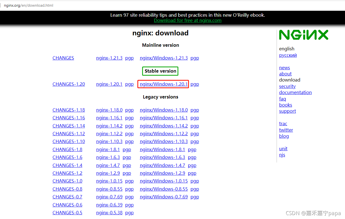This screenshot has width=345, height=219.
Task: Select the 'nginx: download' title
Action: (161, 33)
